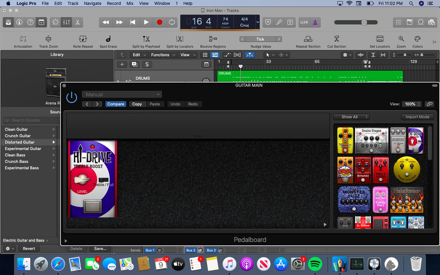
Task: Click Split by Playhead icon
Action: tap(146, 39)
